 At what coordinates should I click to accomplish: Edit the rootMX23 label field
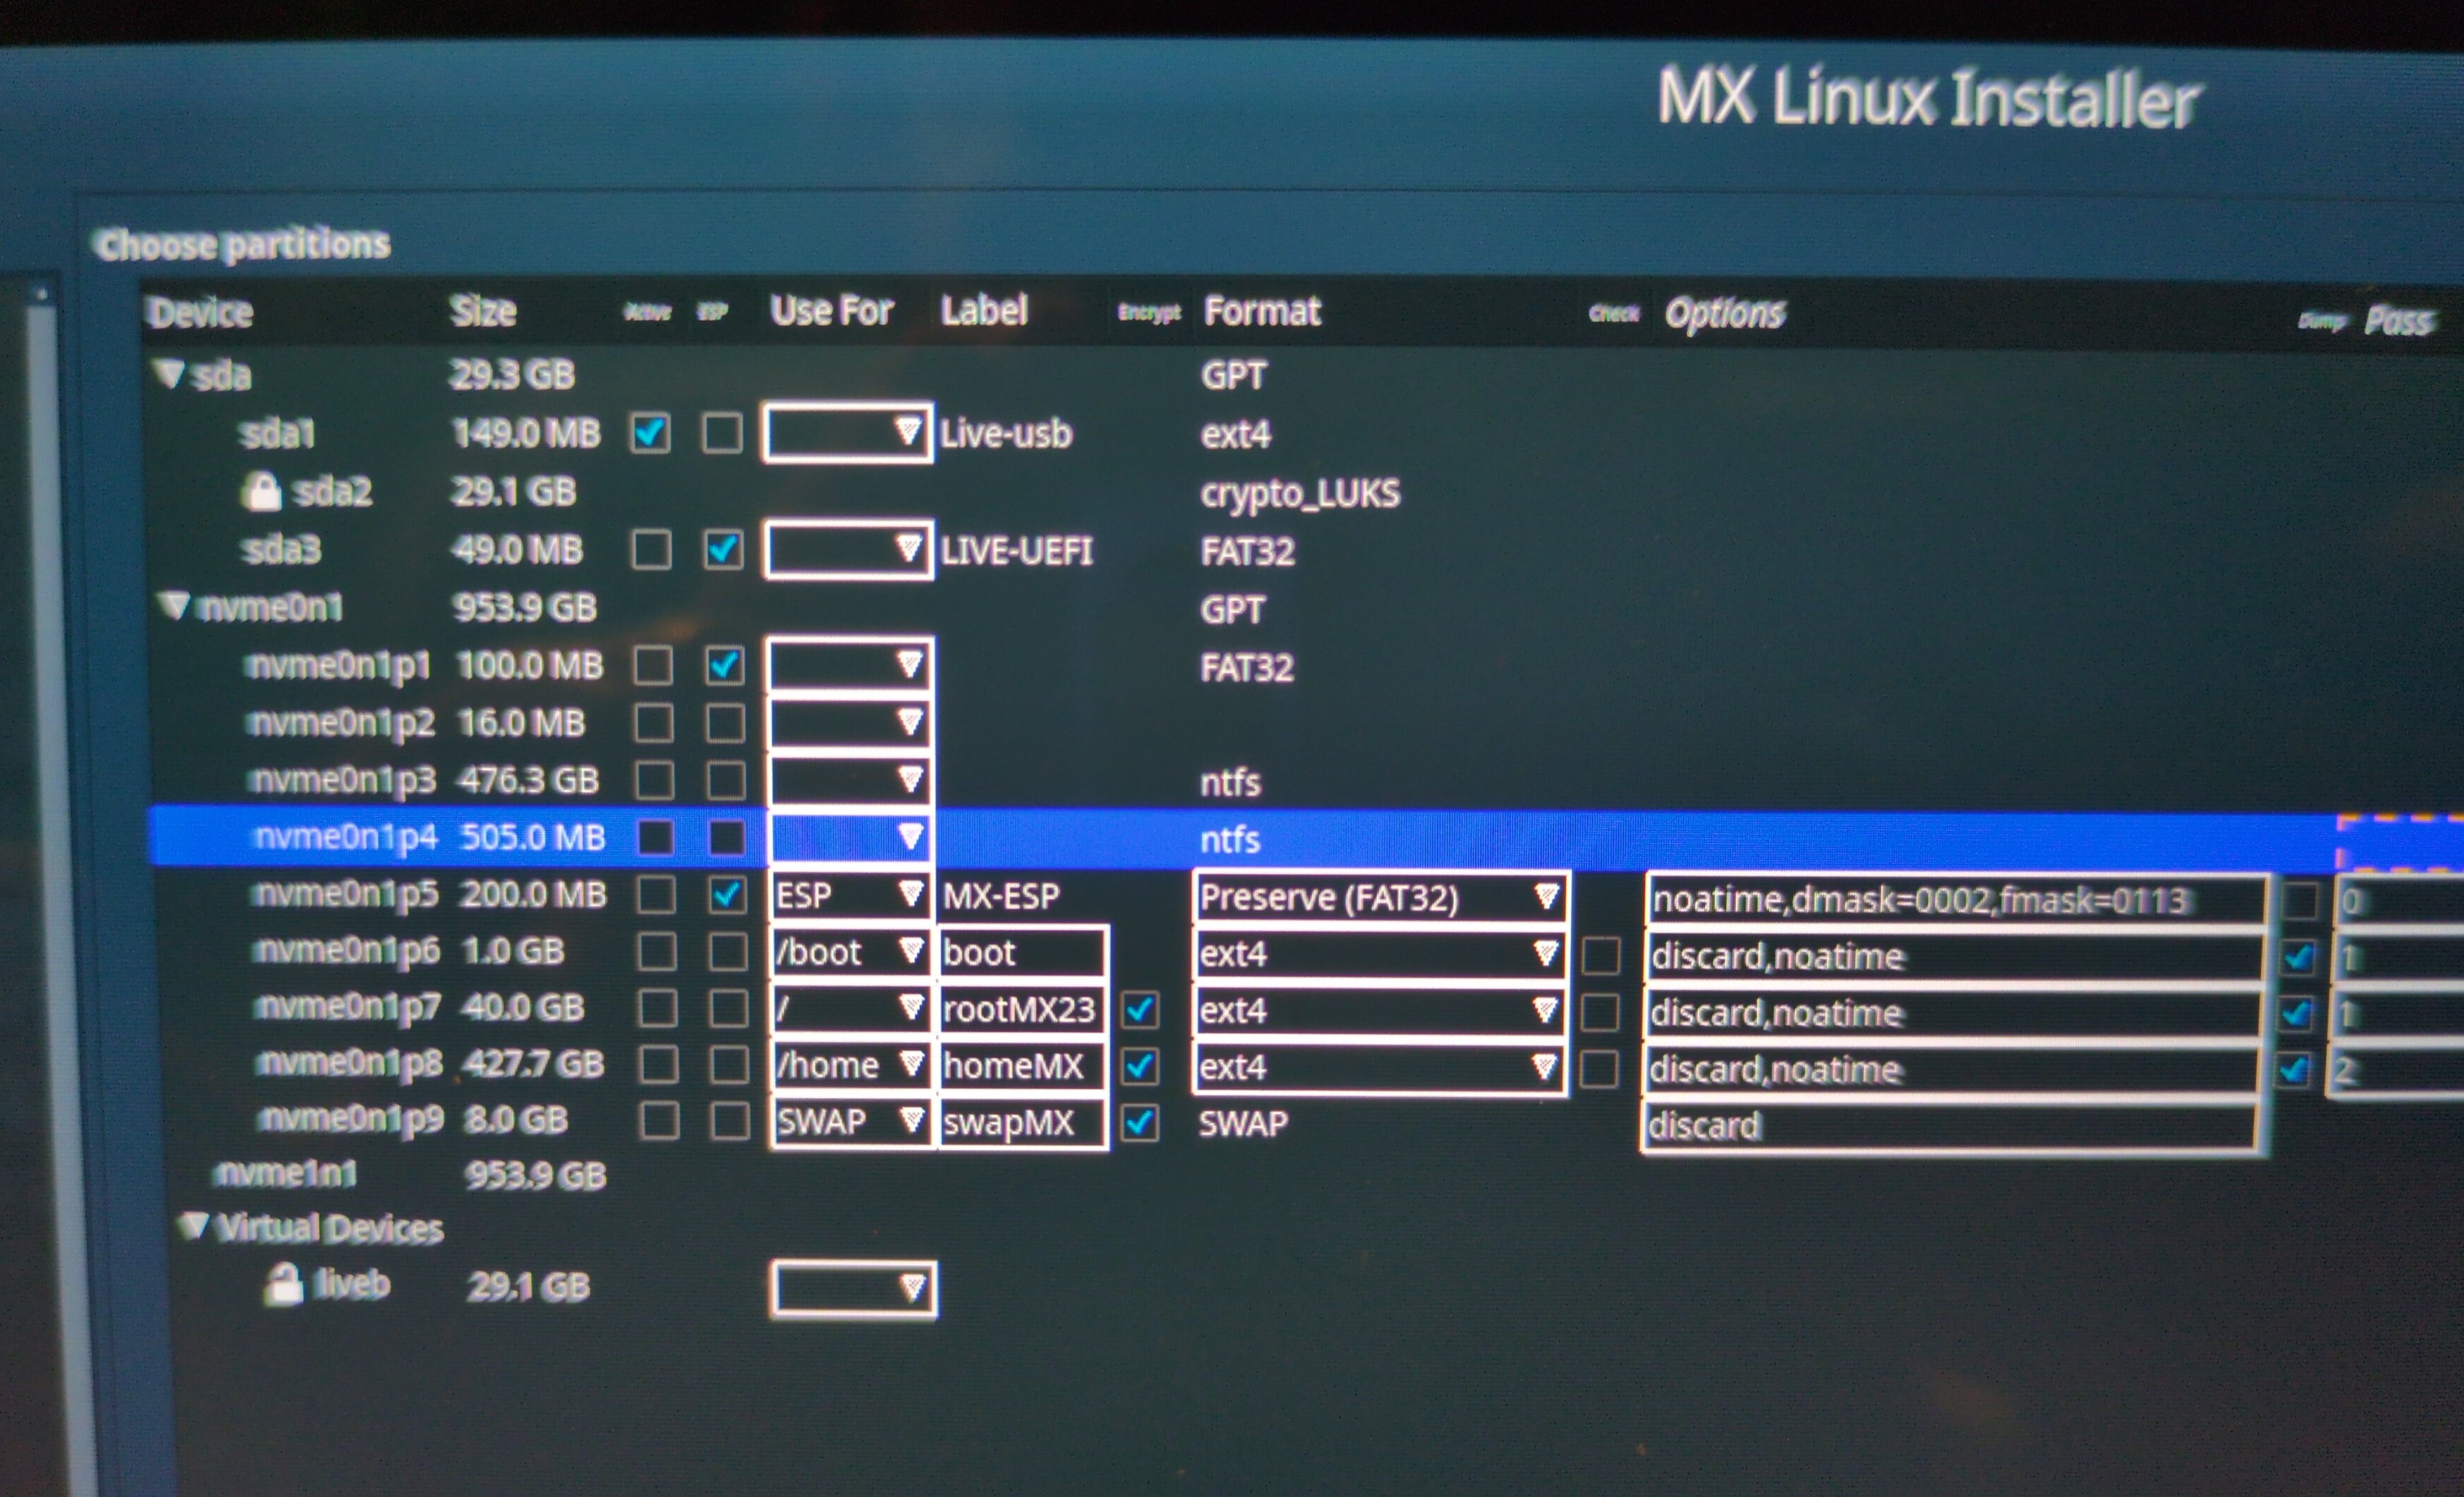1023,1009
